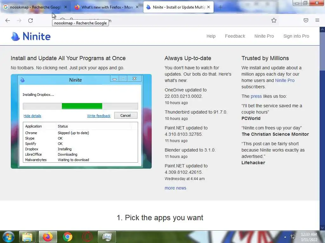Click Sign into Pro
This screenshot has height=243, width=325.
pyautogui.click(x=296, y=36)
